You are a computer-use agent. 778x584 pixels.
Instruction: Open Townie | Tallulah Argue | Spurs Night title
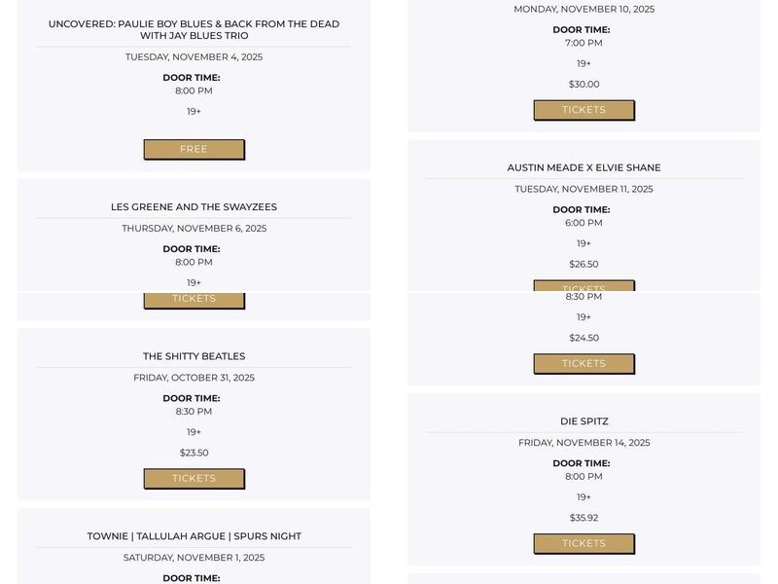[194, 536]
